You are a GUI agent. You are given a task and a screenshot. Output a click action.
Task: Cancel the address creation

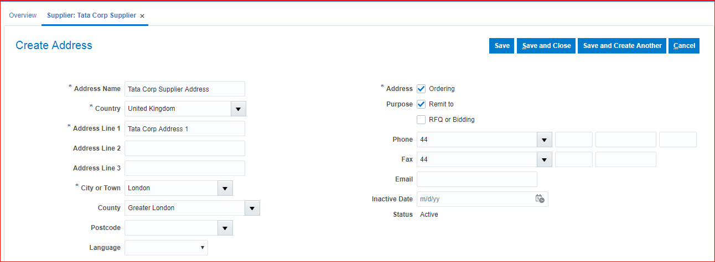[x=684, y=46]
